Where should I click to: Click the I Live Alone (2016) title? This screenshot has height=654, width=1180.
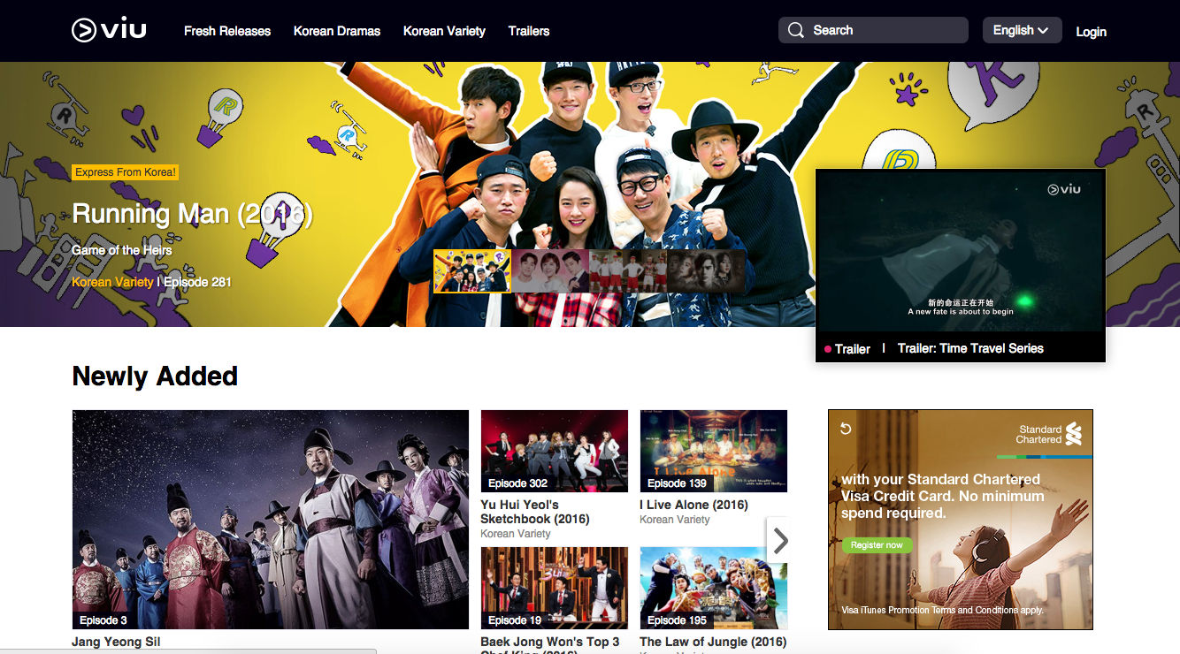(x=693, y=505)
